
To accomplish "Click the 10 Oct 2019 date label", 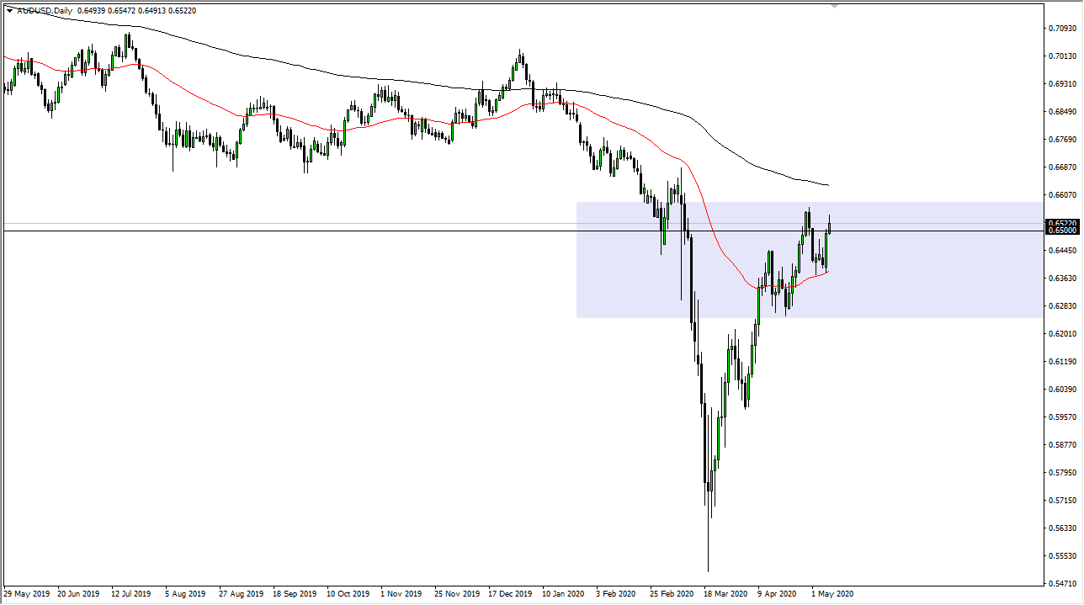I will point(348,593).
